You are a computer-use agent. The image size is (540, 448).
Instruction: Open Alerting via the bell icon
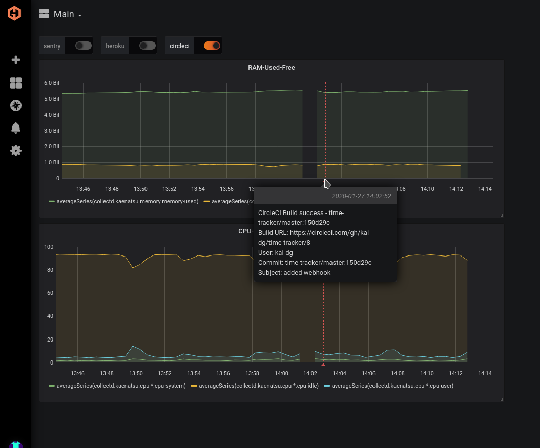click(x=16, y=128)
